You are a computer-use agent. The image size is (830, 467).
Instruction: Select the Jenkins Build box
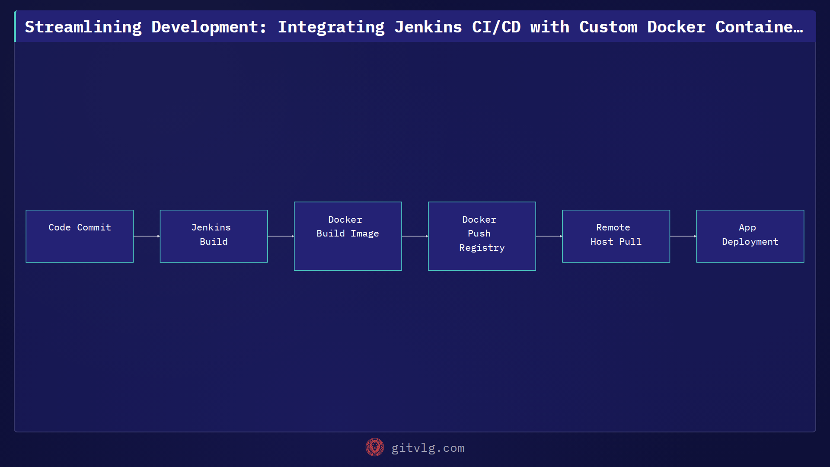[x=214, y=236]
